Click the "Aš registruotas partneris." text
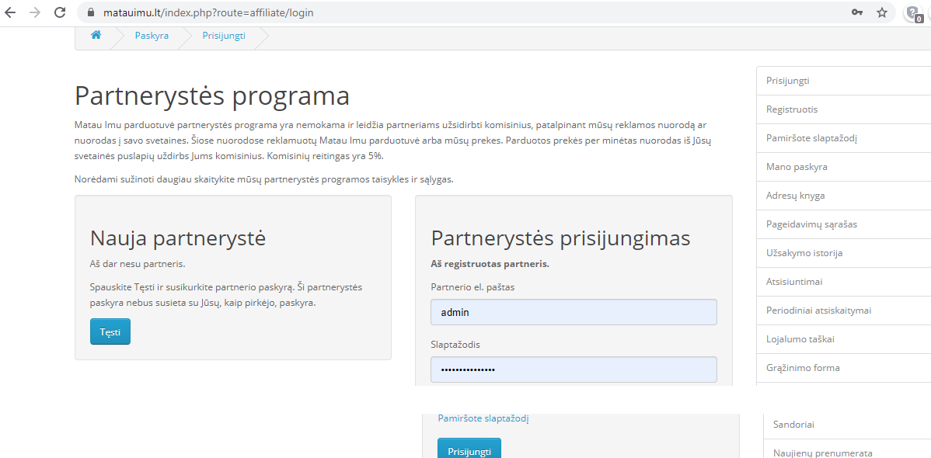Screen dimensions: 931x458 490,264
